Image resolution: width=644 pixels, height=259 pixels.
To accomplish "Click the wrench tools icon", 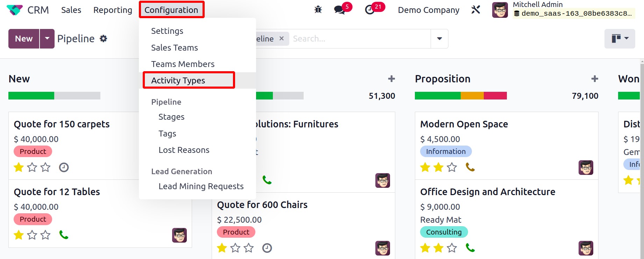I will pos(476,10).
